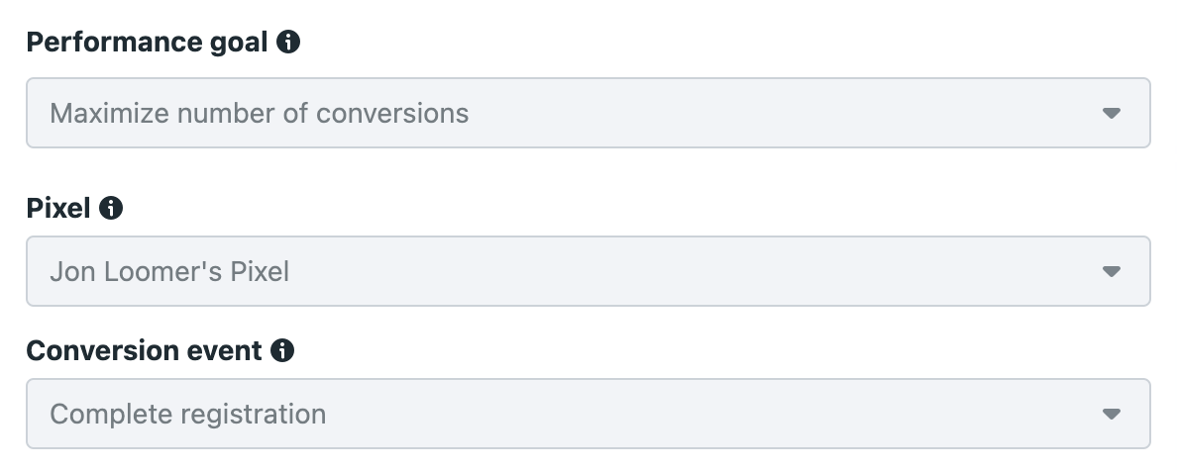Click the word 'Maximize' in goal field

click(110, 113)
